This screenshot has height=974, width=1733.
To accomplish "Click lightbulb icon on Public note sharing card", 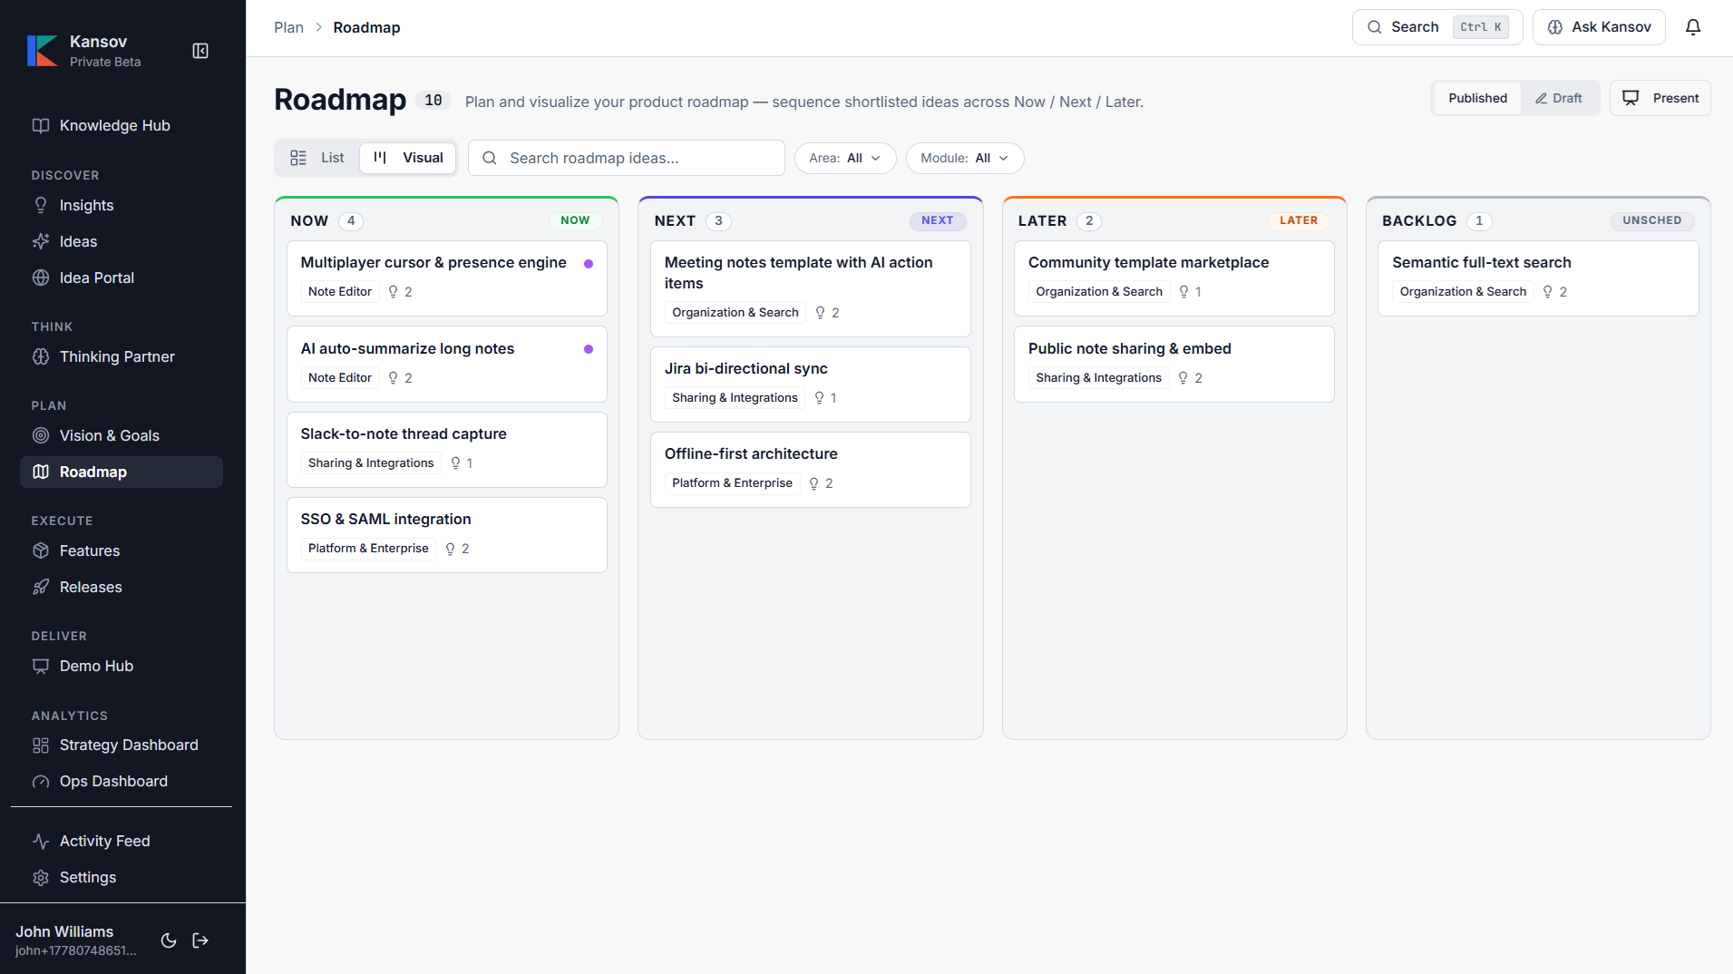I will pos(1183,377).
